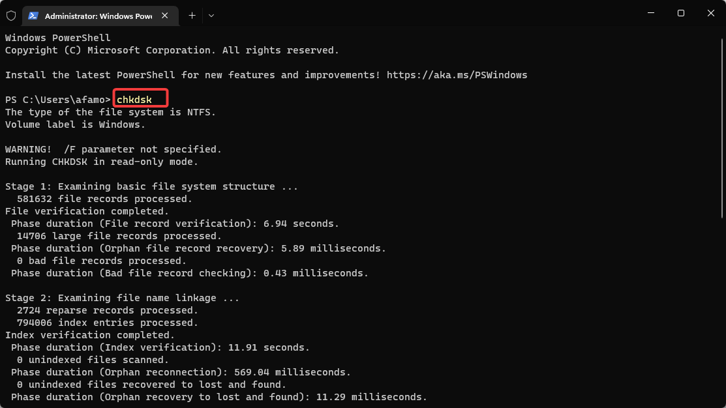Click the Volume label is Windows text
The image size is (726, 408).
tap(75, 125)
